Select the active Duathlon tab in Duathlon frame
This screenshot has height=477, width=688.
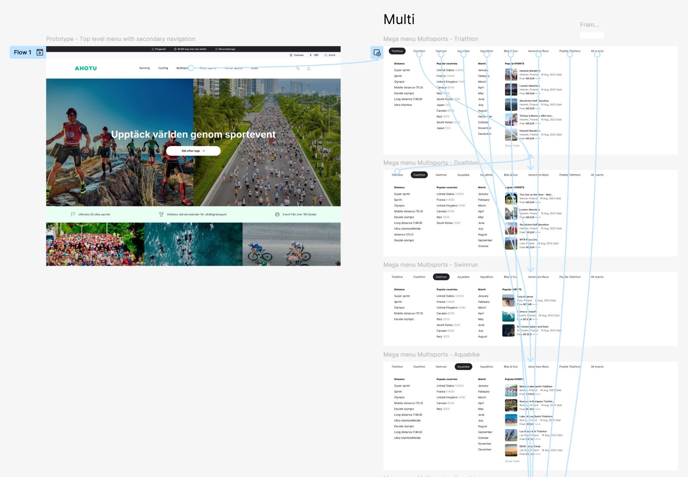pos(419,175)
